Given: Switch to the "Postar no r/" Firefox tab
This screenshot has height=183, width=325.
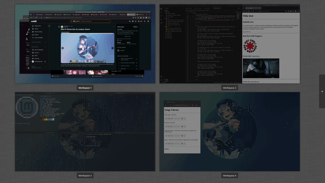Looking at the screenshot, I should click(140, 15).
